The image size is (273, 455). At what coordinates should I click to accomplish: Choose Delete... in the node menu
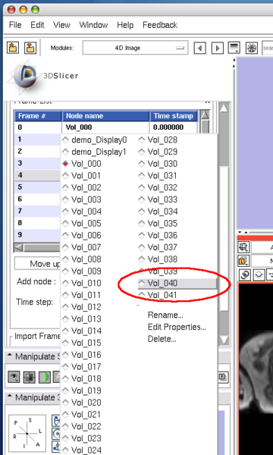point(162,339)
